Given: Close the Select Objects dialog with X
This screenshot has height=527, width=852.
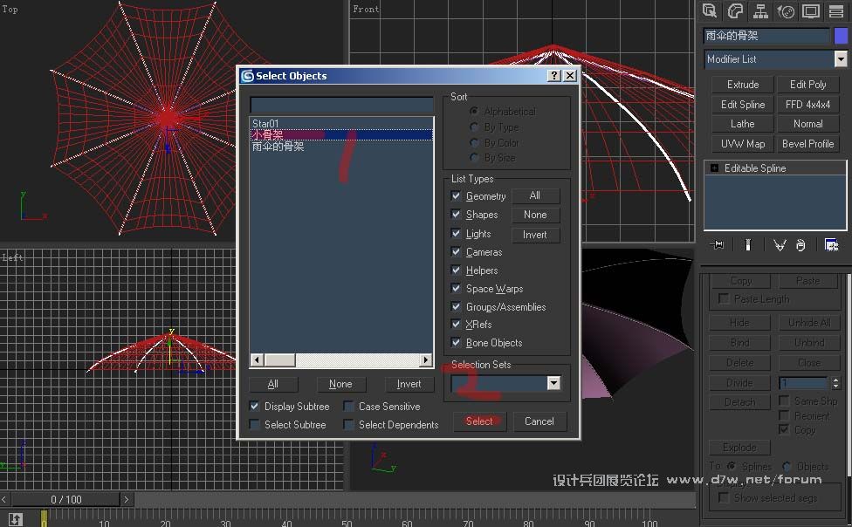Looking at the screenshot, I should [x=569, y=76].
